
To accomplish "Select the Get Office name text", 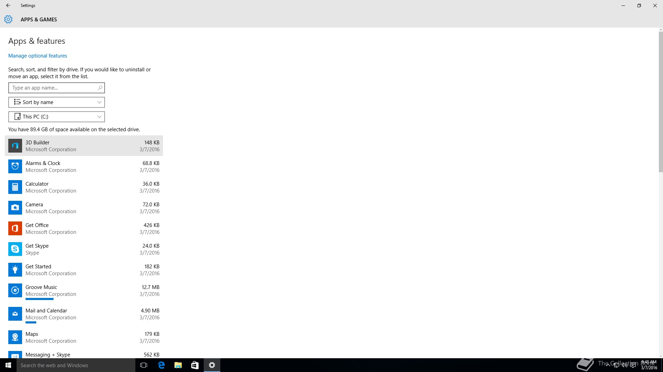I will click(37, 225).
